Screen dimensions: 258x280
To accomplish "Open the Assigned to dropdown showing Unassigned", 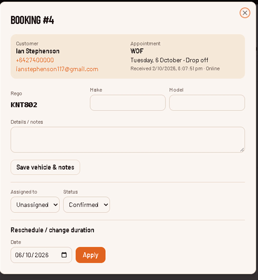I will click(x=35, y=205).
